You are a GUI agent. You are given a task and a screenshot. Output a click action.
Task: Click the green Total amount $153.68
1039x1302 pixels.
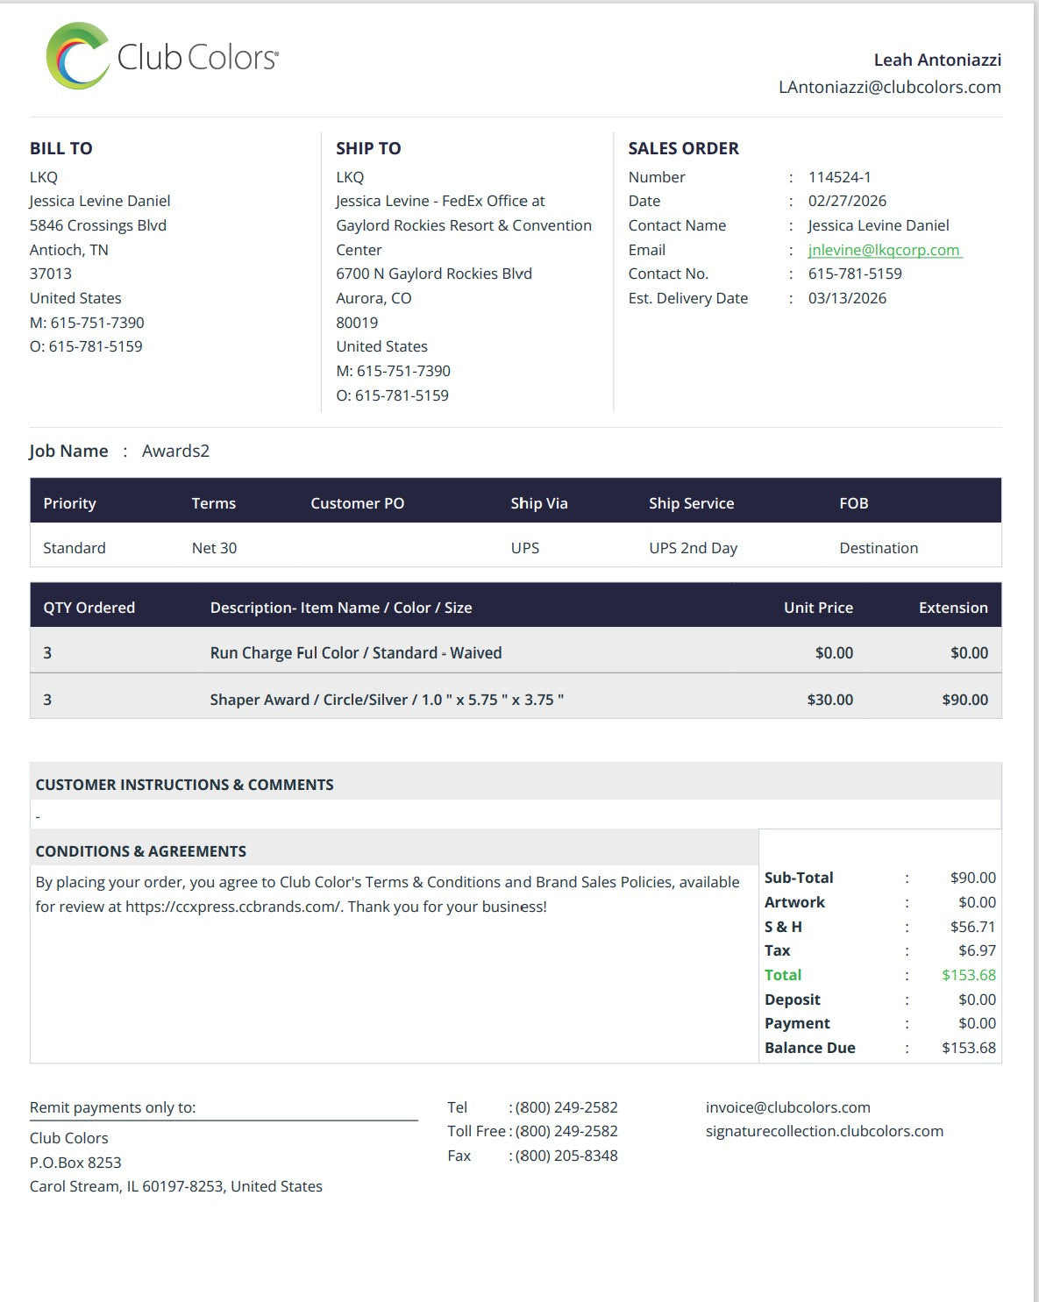[x=968, y=975]
